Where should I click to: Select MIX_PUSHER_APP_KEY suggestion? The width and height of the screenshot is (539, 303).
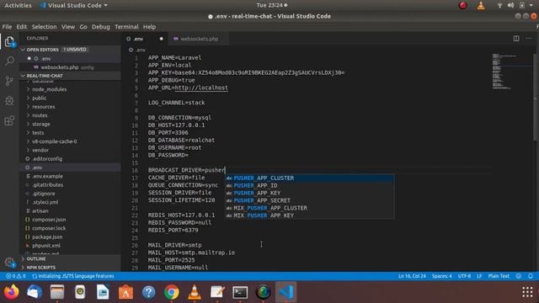309,215
